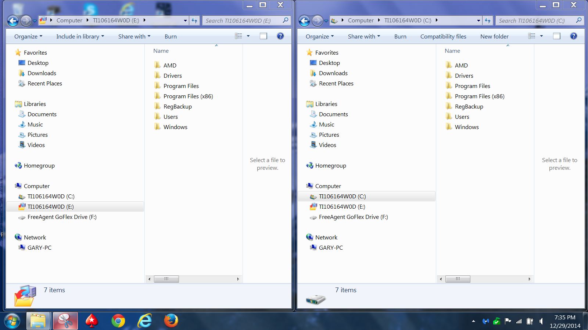This screenshot has width=588, height=330.
Task: Refresh the E: drive window address bar
Action: coord(194,21)
